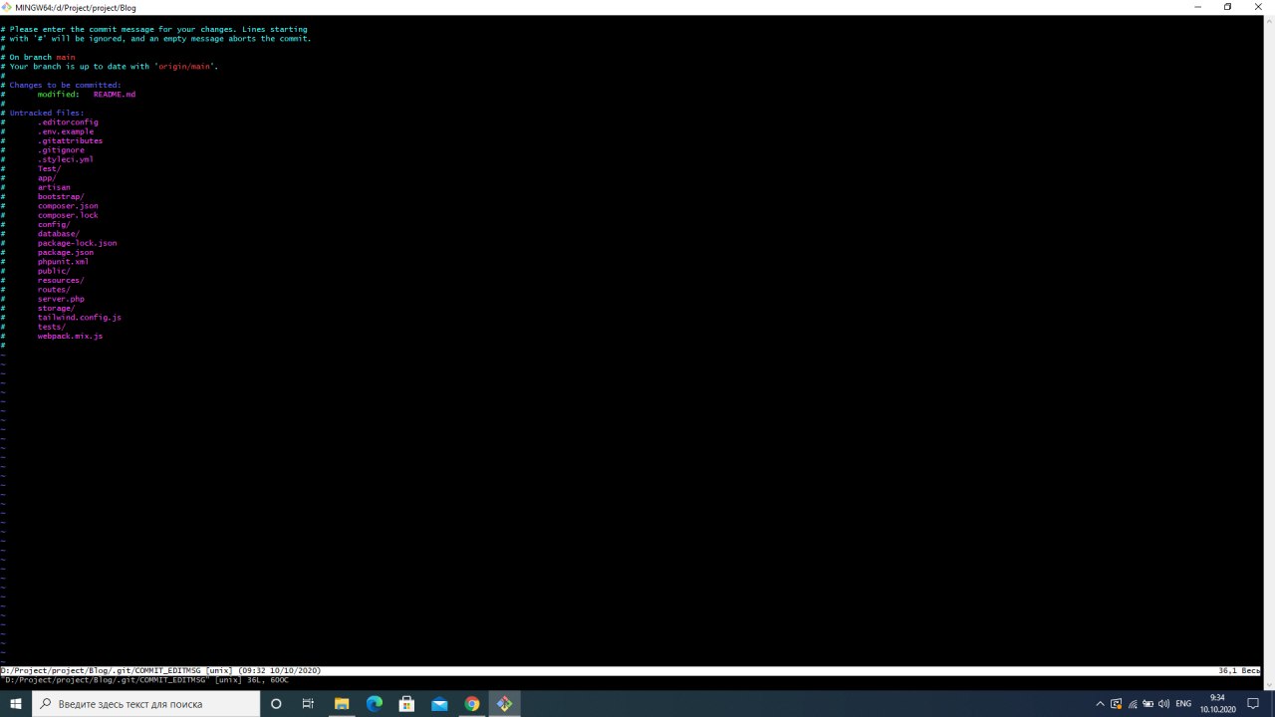1275x717 pixels.
Task: Show hidden system tray icons
Action: click(x=1101, y=704)
